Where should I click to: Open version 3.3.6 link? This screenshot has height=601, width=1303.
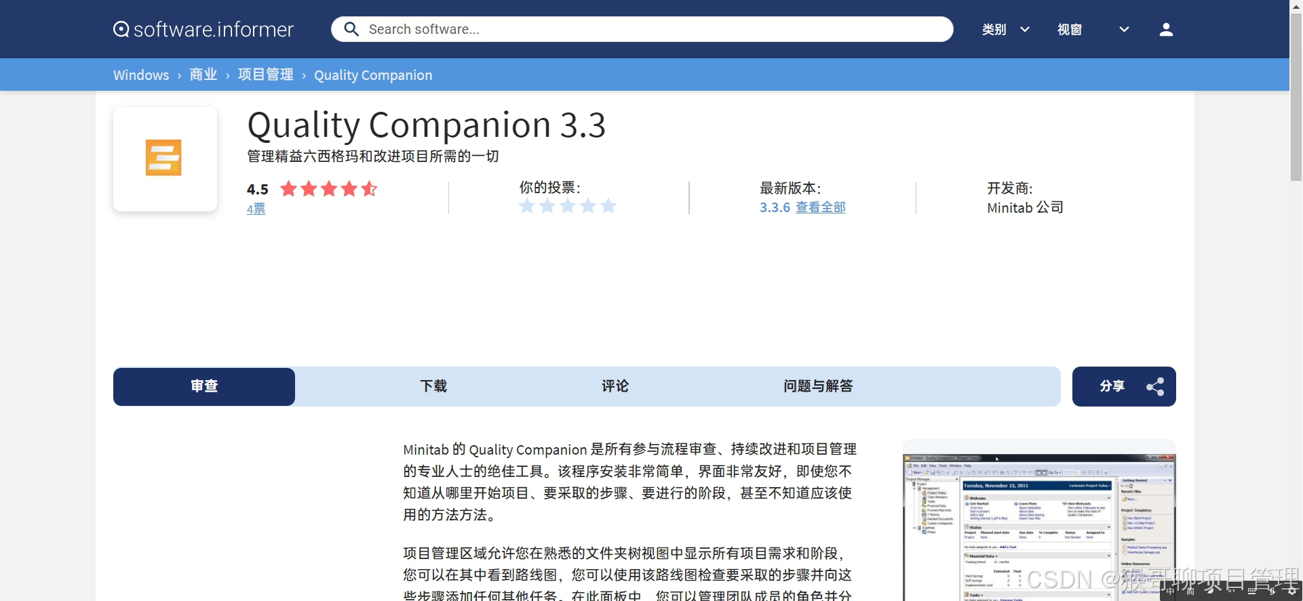pos(775,207)
